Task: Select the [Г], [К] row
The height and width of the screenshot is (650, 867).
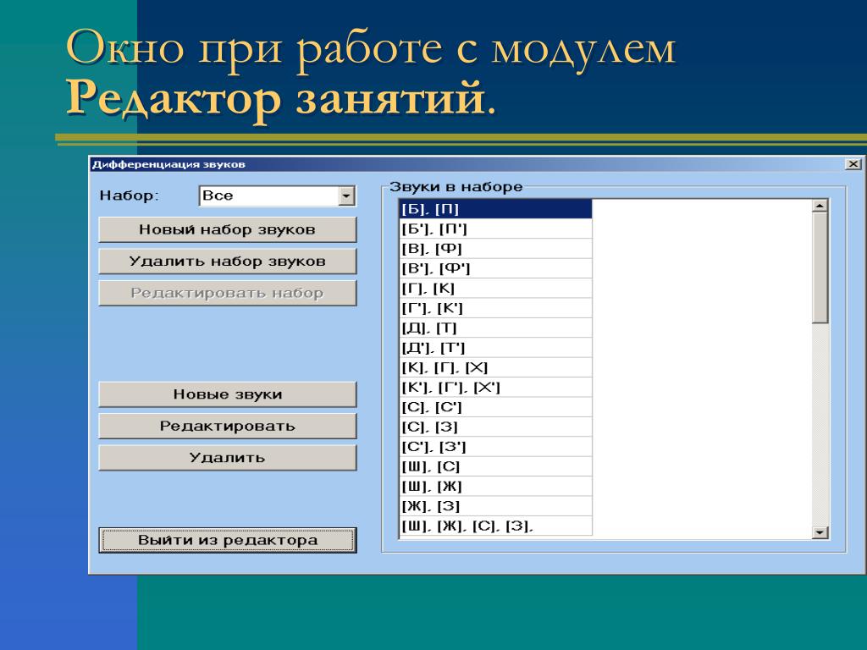Action: click(495, 289)
